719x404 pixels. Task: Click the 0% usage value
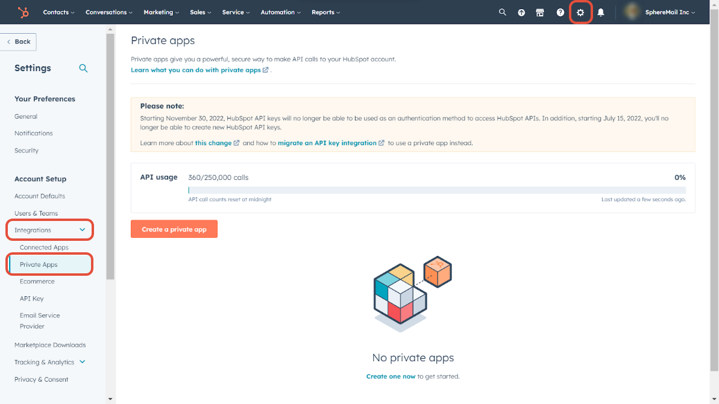click(680, 177)
